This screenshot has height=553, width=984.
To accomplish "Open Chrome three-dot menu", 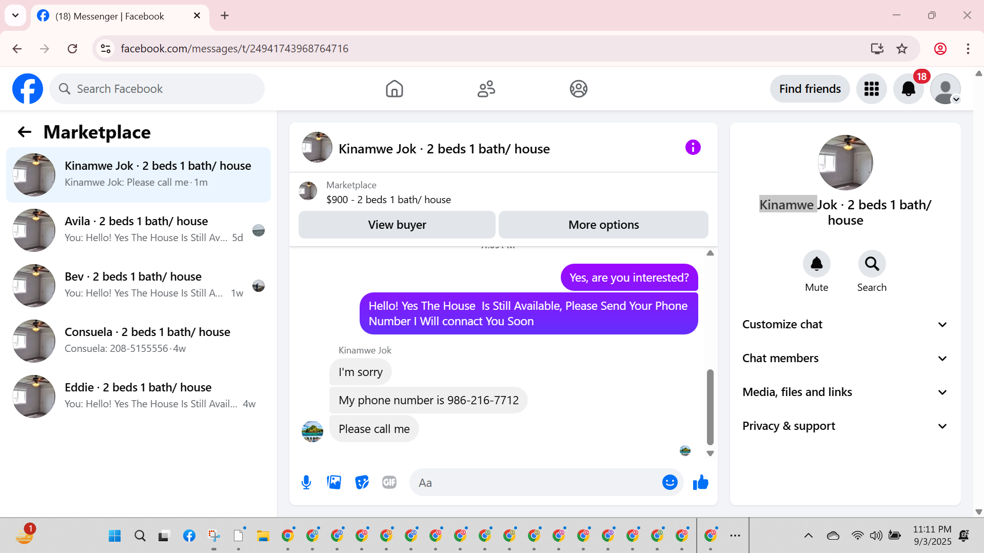I will coord(968,49).
